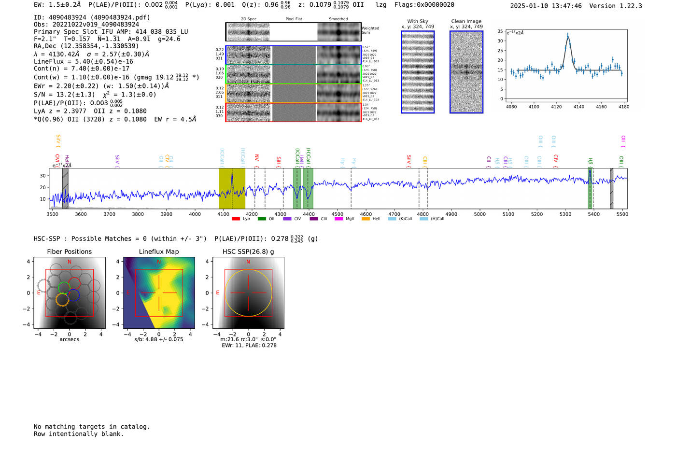Image resolution: width=676 pixels, height=460 pixels.
Task: Click the Version 1.22.3 label
Action: (x=616, y=6)
